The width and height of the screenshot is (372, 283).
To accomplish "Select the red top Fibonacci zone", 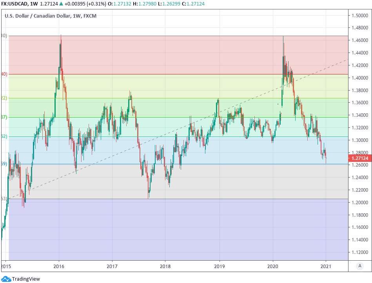I will (x=176, y=55).
